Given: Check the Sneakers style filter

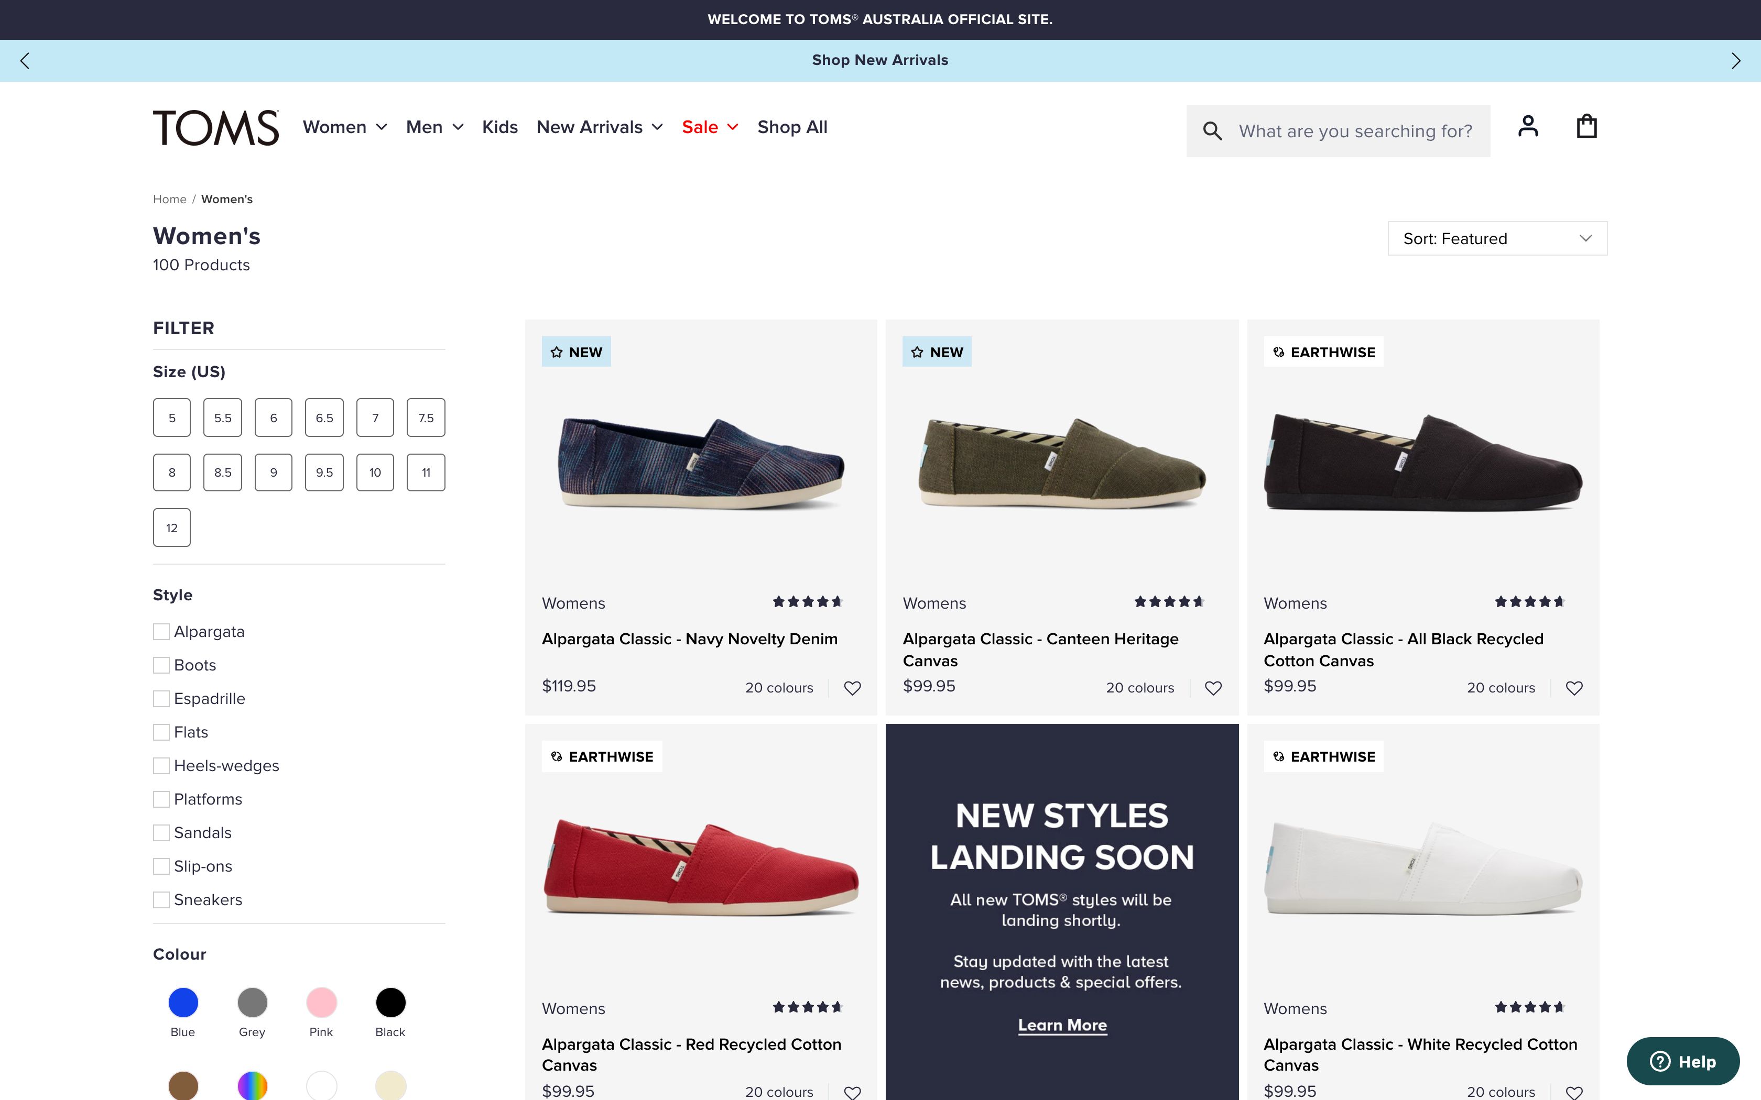Looking at the screenshot, I should [x=161, y=899].
